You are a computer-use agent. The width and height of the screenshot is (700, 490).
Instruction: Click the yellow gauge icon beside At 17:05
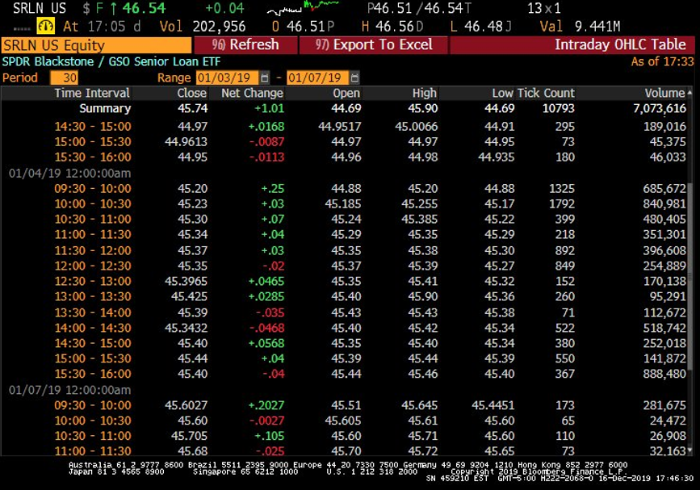(45, 26)
